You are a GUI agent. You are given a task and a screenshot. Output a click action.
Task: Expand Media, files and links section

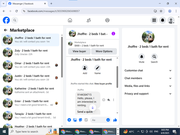148,86
